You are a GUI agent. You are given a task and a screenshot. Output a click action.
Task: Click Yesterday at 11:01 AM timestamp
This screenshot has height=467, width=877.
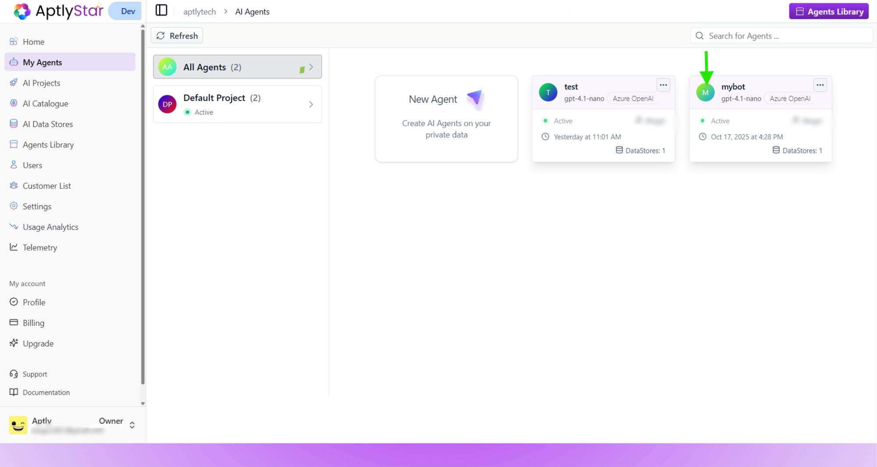tap(587, 137)
